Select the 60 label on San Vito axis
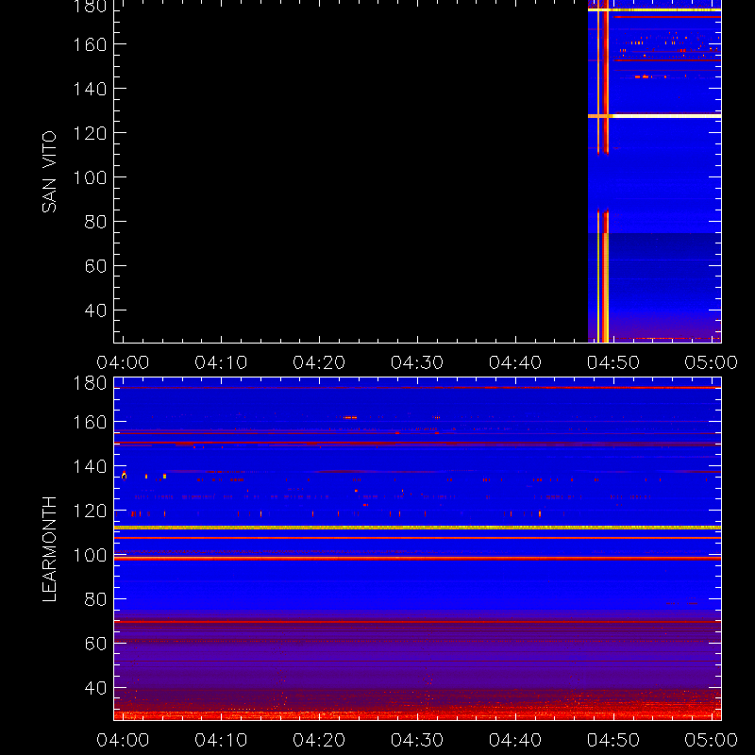 (95, 266)
